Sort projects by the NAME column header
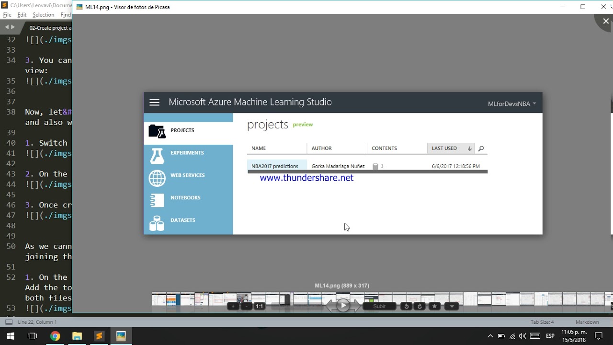The height and width of the screenshot is (345, 613). point(277,148)
